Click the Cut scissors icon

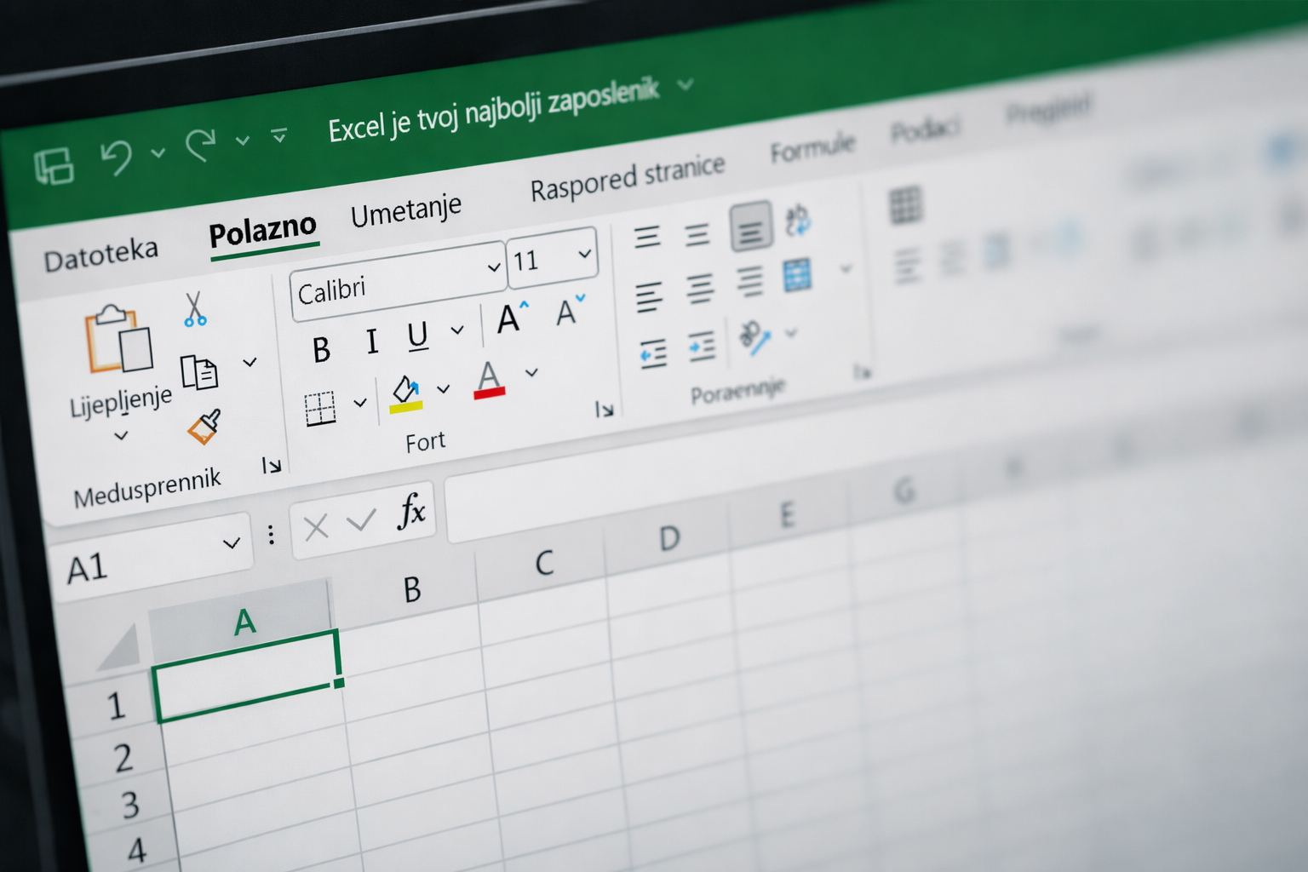(194, 310)
